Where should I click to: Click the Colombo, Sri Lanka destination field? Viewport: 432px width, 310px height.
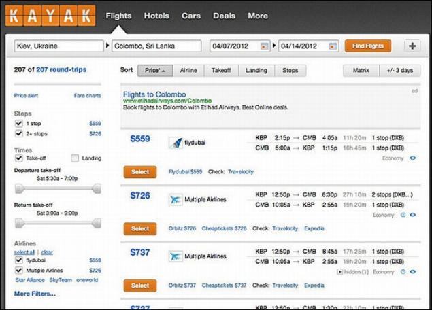tap(156, 46)
